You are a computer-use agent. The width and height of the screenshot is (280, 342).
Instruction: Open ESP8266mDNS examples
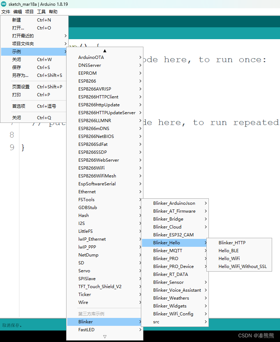coord(105,129)
